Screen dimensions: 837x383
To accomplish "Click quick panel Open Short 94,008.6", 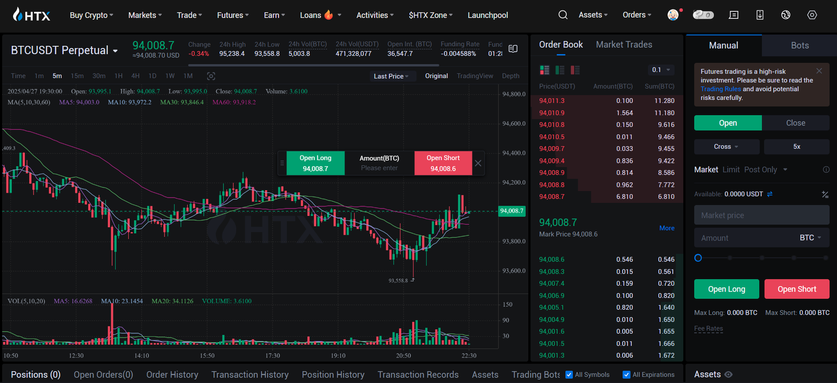I will 443,164.
